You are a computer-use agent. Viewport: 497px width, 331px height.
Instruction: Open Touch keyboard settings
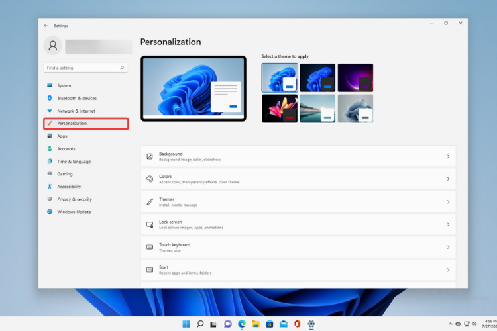tap(298, 247)
